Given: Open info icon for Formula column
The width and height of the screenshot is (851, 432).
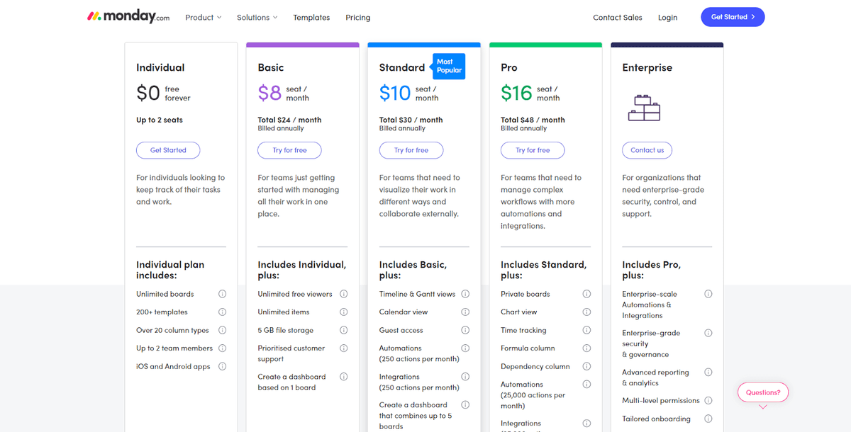Looking at the screenshot, I should [x=586, y=348].
